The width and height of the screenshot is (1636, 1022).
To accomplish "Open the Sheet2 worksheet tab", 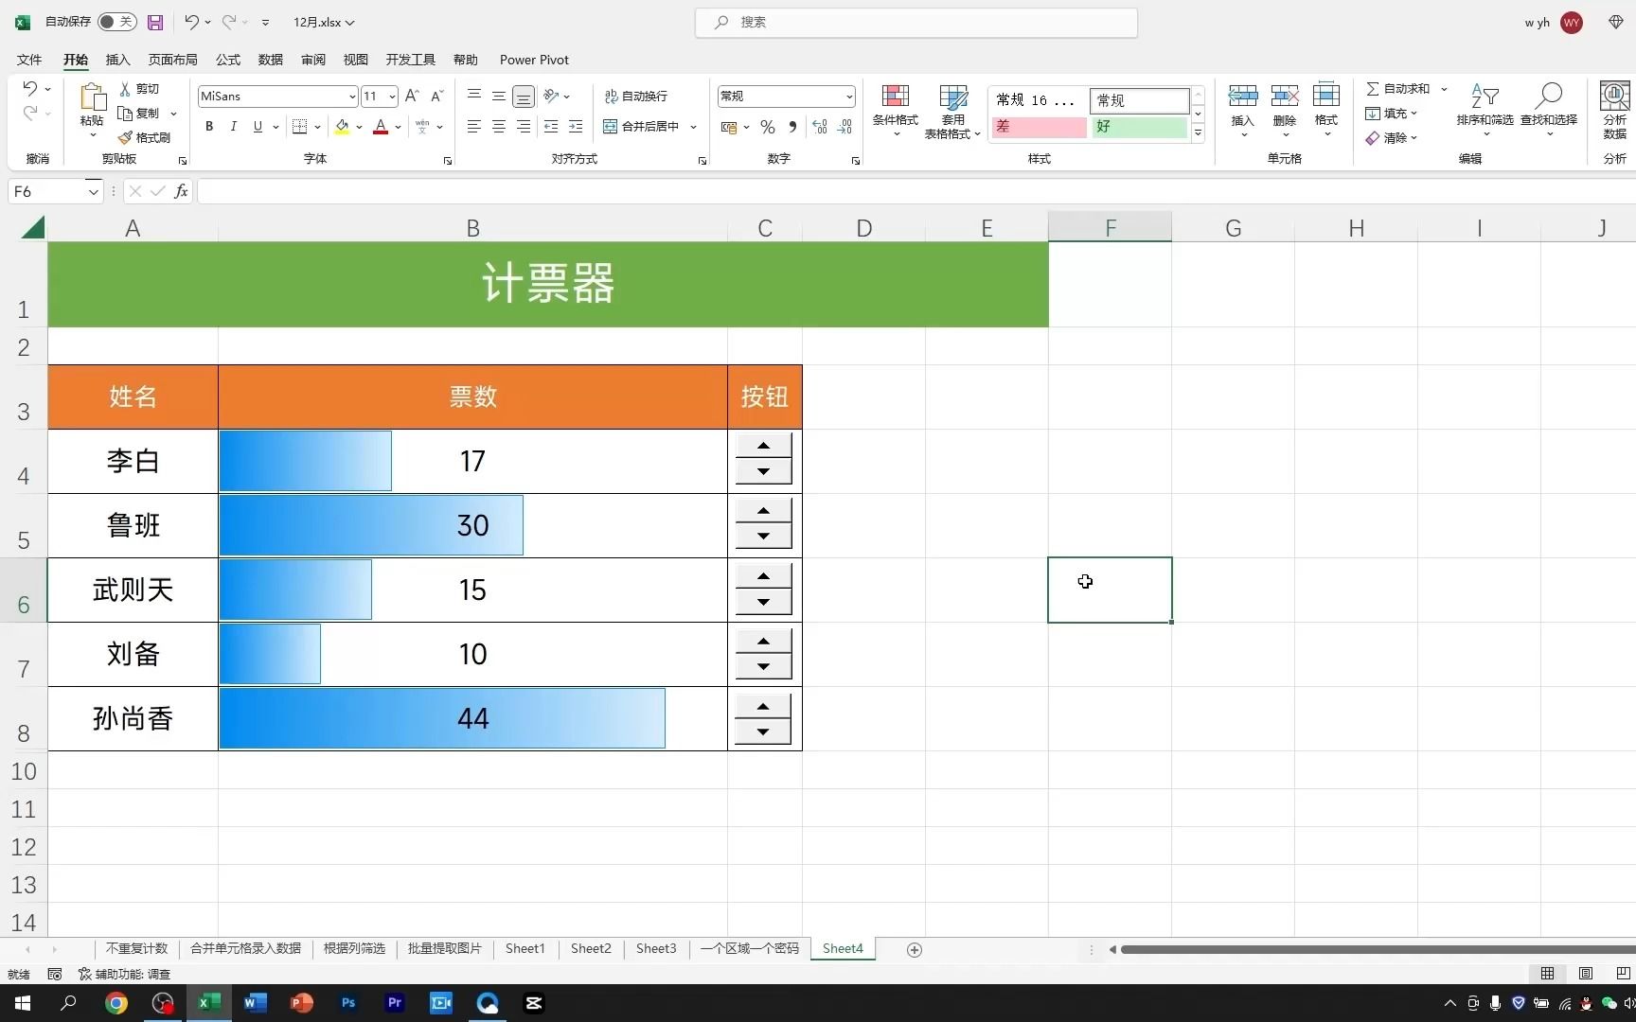I will pyautogui.click(x=590, y=948).
